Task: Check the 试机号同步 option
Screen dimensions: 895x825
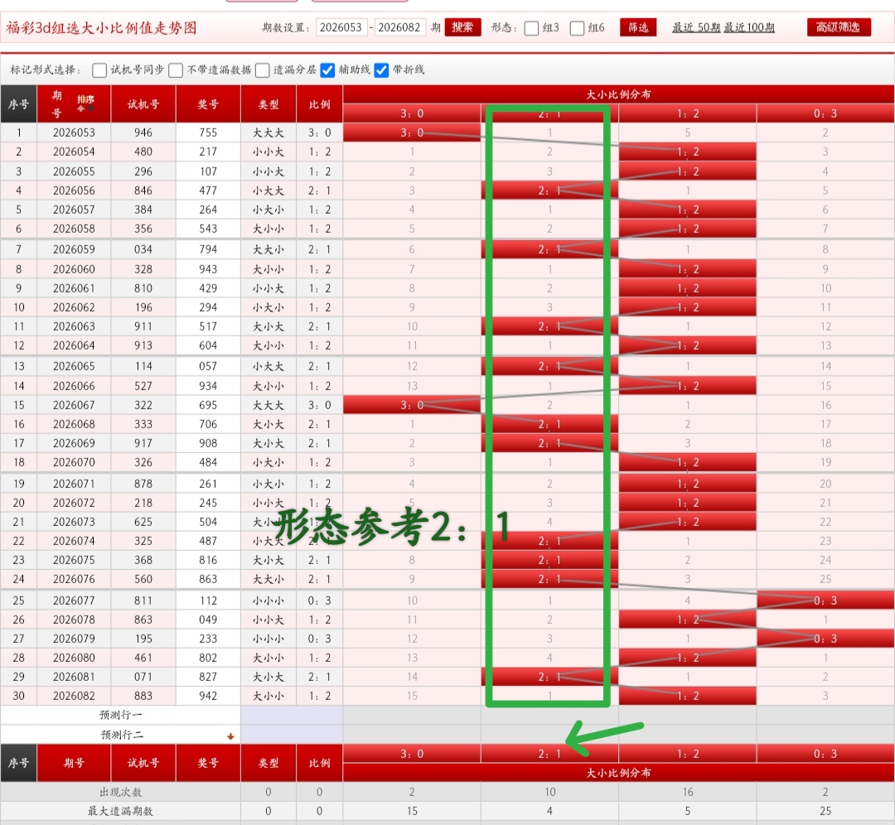Action: point(99,70)
